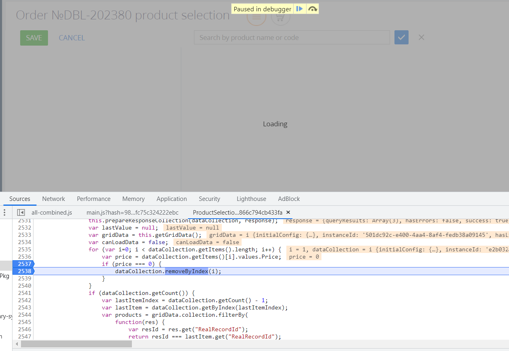509x351 pixels.
Task: Set breakpoint on line number 2536
Action: [x=25, y=257]
